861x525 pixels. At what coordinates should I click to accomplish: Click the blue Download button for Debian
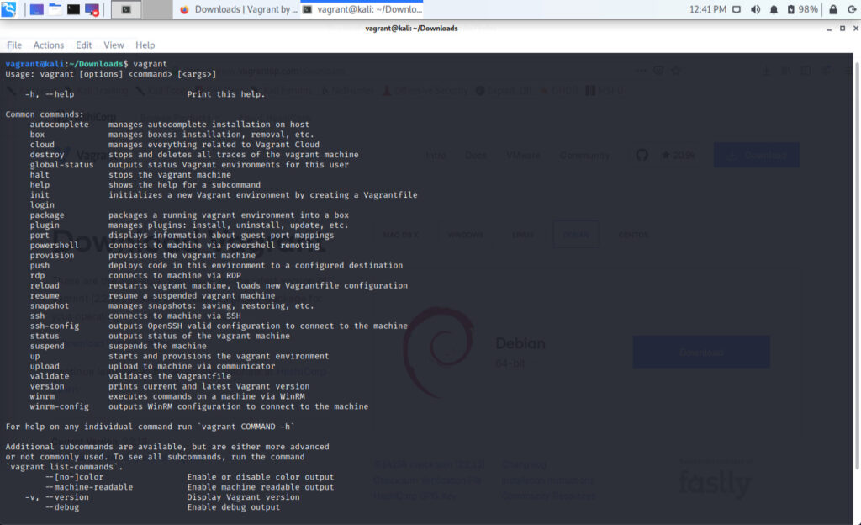click(x=702, y=352)
